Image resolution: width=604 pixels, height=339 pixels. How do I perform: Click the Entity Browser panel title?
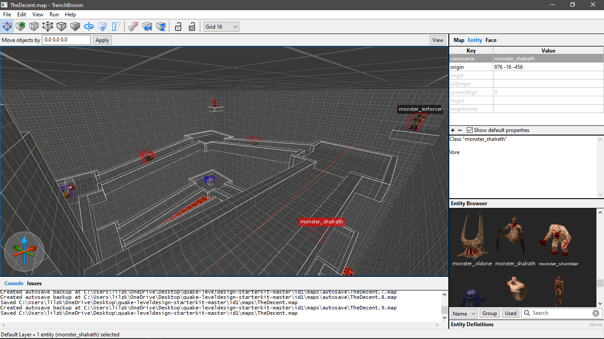[469, 203]
